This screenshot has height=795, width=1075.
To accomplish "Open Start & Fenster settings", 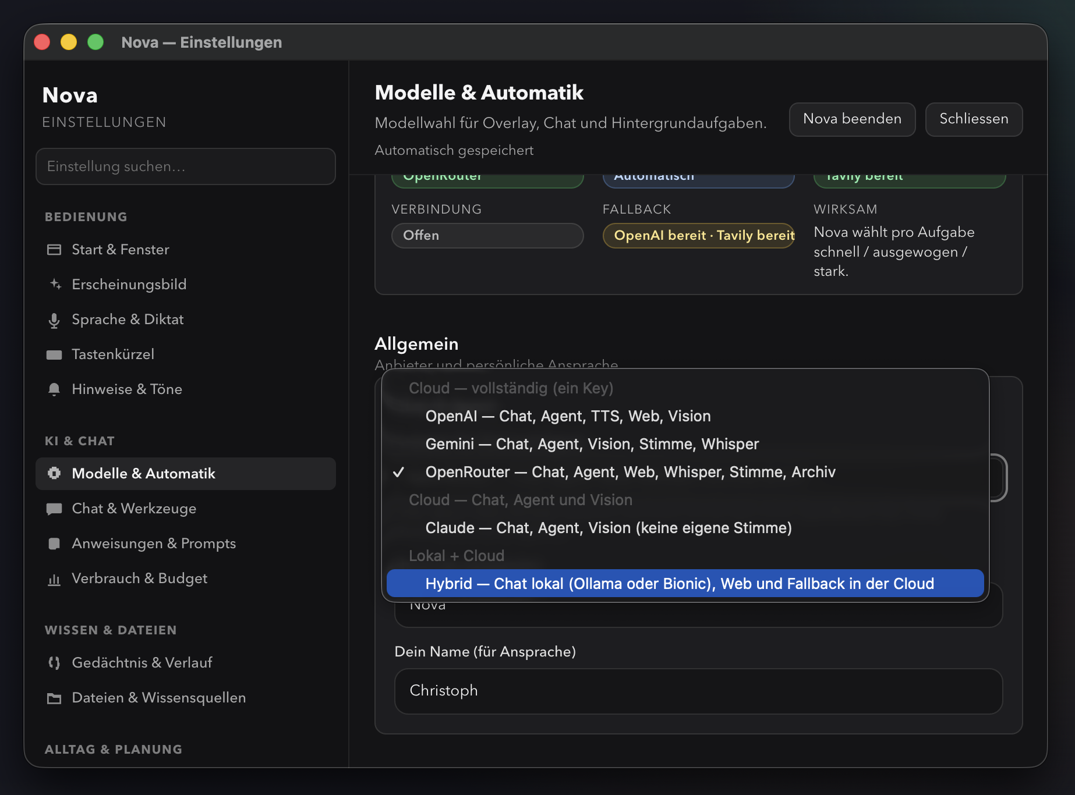I will pyautogui.click(x=186, y=250).
